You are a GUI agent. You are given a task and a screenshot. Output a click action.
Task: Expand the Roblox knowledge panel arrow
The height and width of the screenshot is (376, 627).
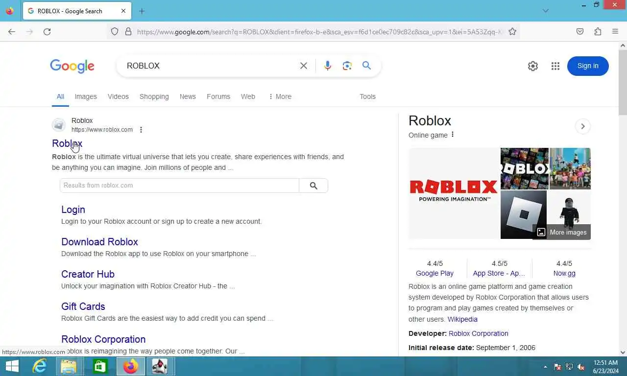coord(583,126)
